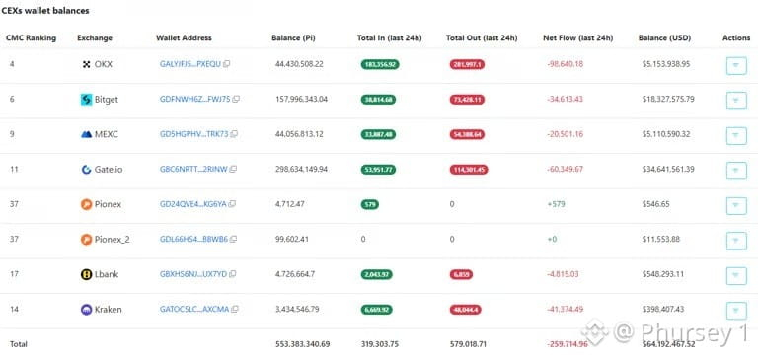
Task: Click the Lbank exchange logo
Action: point(87,274)
